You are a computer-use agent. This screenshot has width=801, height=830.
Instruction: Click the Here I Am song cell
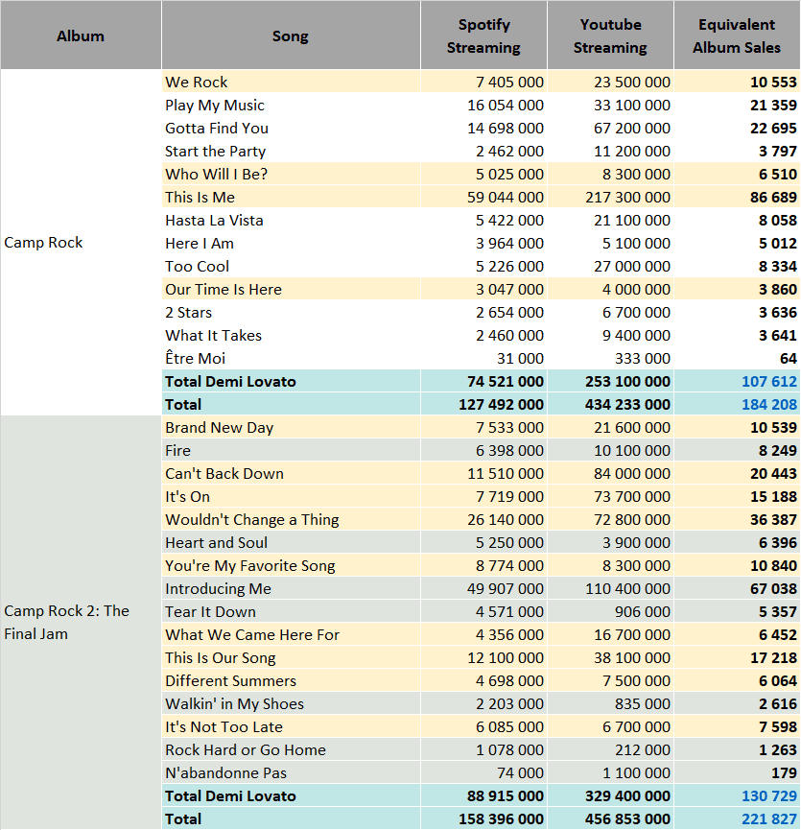point(291,243)
